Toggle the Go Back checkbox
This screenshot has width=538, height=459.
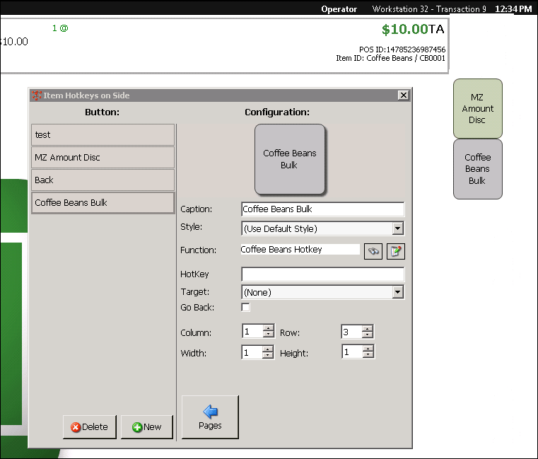pos(245,307)
